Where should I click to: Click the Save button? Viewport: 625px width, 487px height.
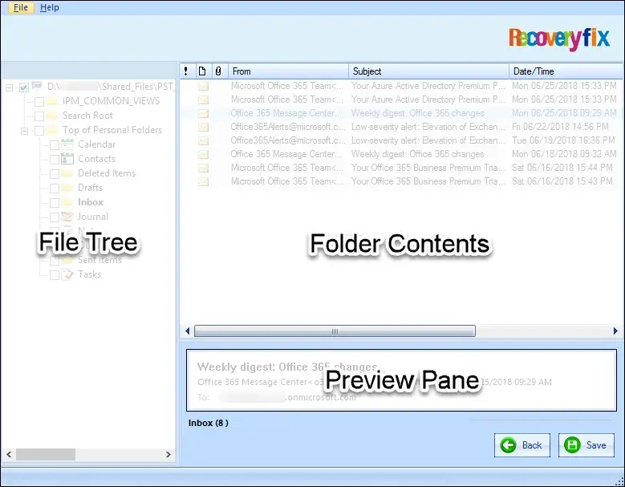(x=586, y=445)
